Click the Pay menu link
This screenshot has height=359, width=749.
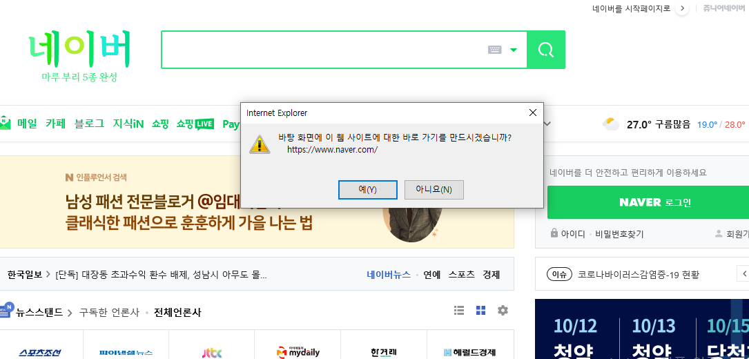(x=231, y=124)
